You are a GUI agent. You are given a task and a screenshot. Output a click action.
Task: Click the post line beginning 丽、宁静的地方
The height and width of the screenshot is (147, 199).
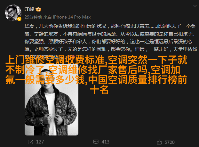[110, 34]
